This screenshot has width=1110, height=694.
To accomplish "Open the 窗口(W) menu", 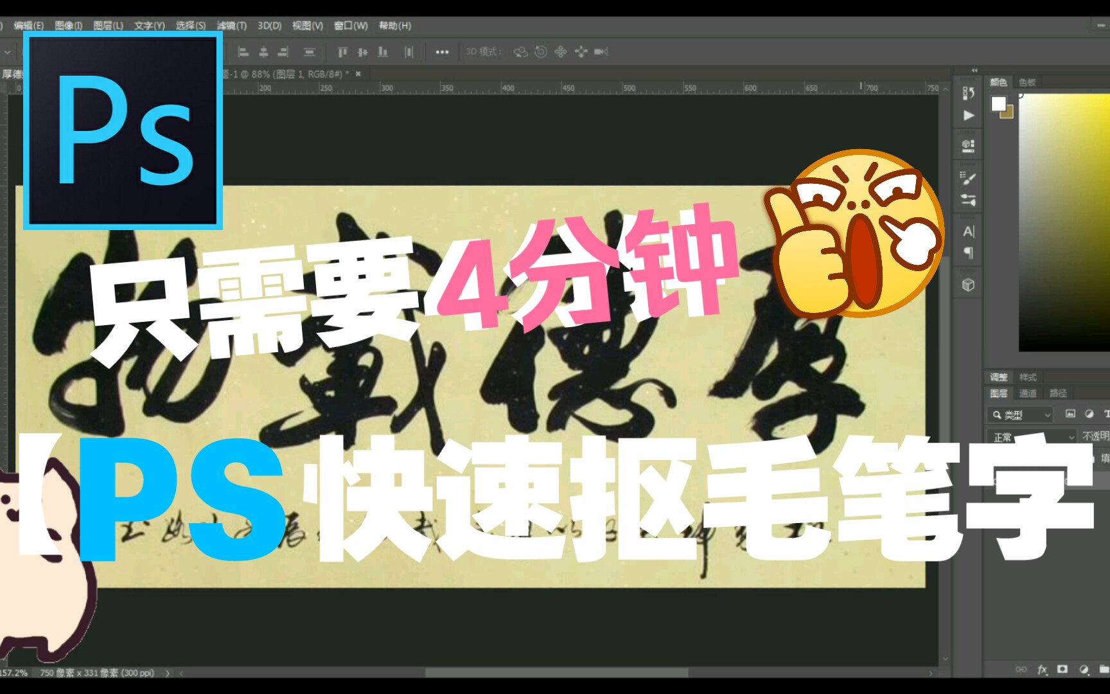I will point(351,26).
